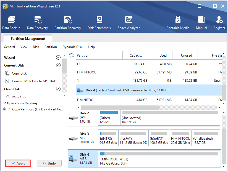The width and height of the screenshot is (228, 172).
Task: Select G:(exFAT) block on Disk 3
Action: 159,138
